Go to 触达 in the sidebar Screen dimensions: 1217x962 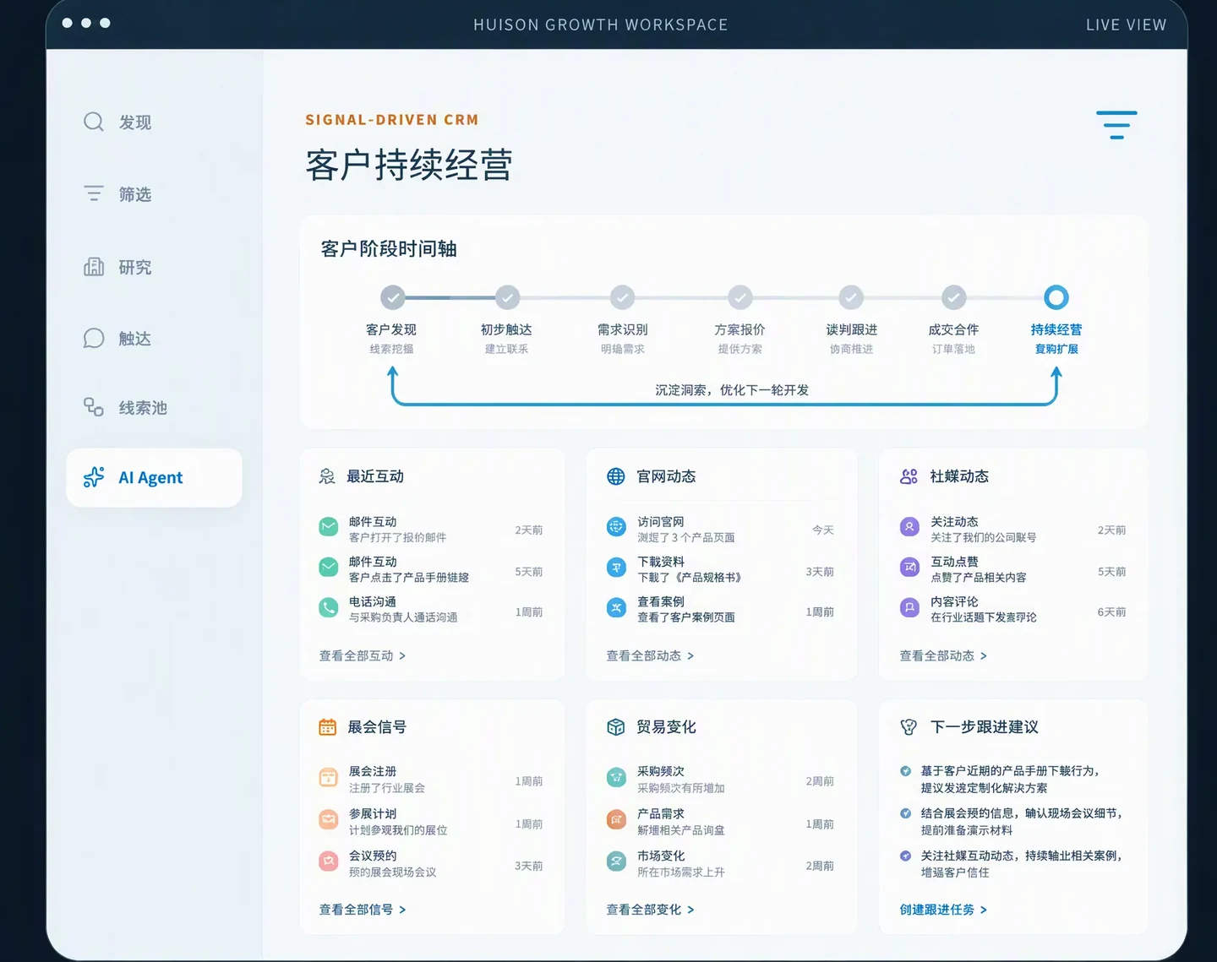click(x=117, y=339)
